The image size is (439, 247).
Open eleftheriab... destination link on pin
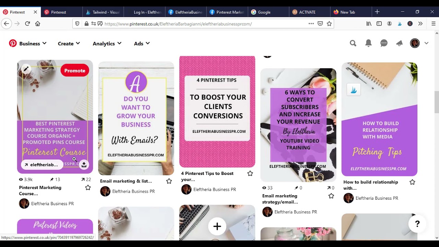42,165
